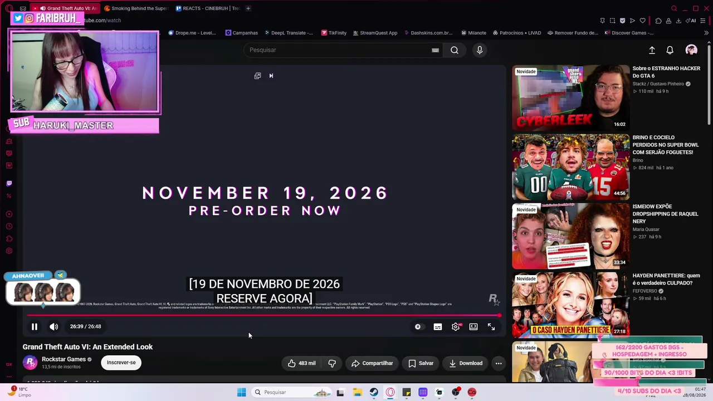
Task: Open the YouTube account avatar menu
Action: click(x=691, y=50)
